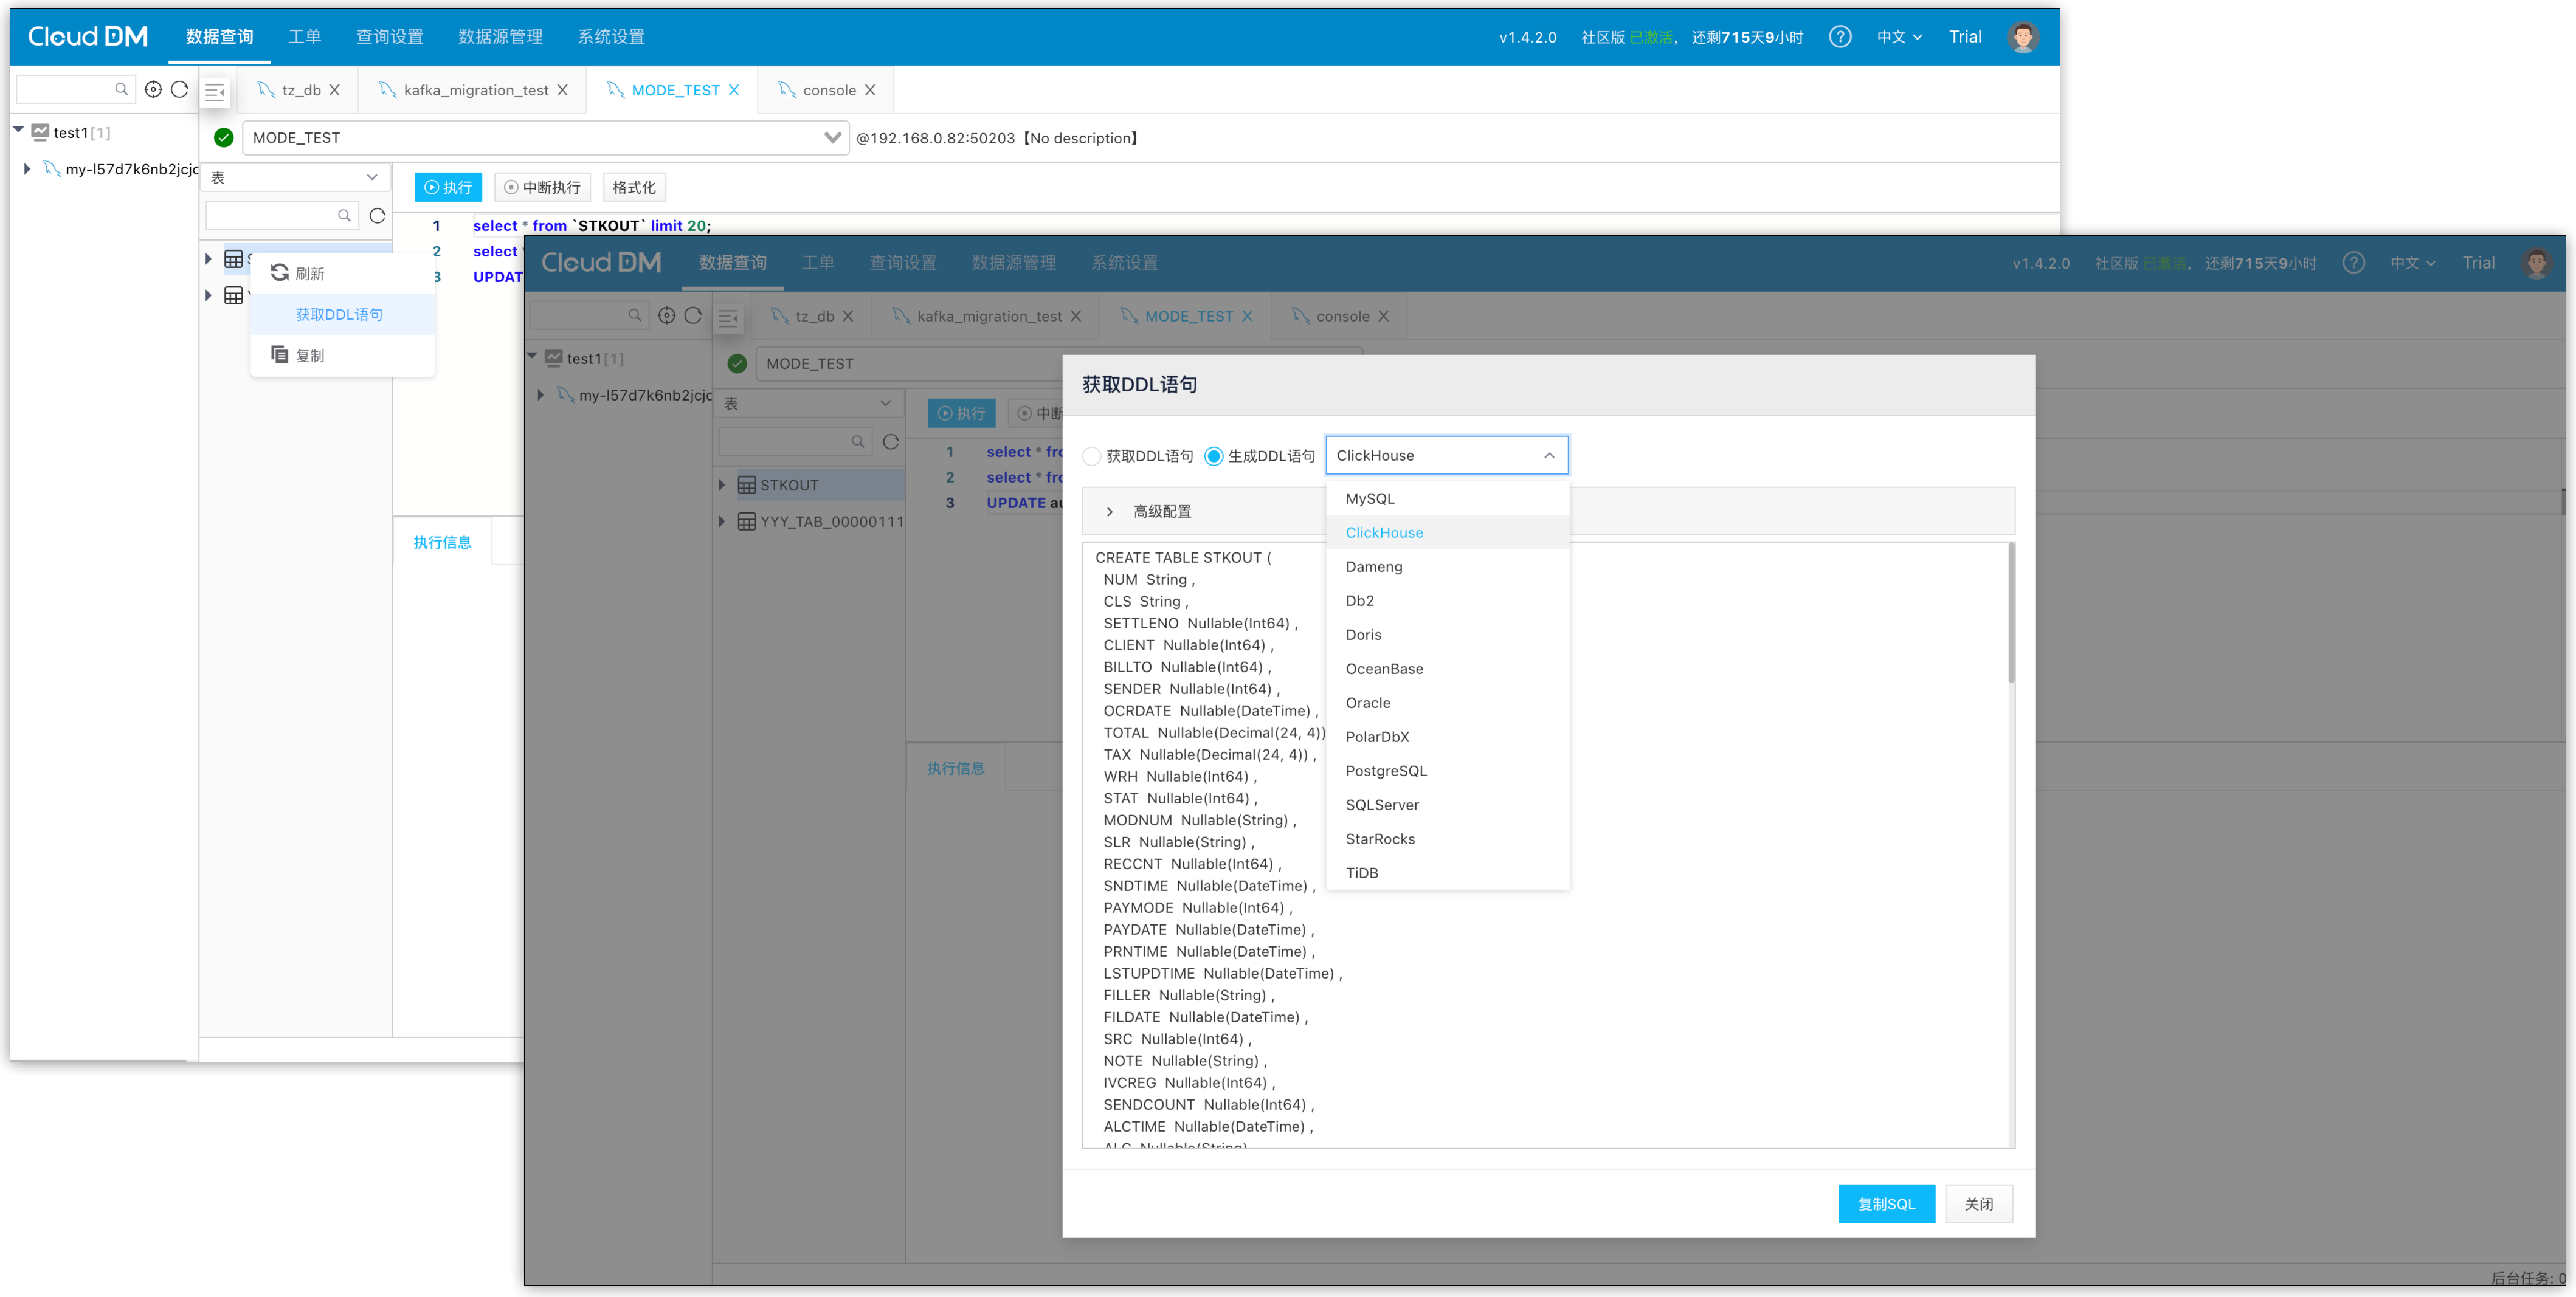This screenshot has height=1297, width=2576.
Task: Collapse the ClickHouse database type dropdown
Action: pyautogui.click(x=1548, y=455)
